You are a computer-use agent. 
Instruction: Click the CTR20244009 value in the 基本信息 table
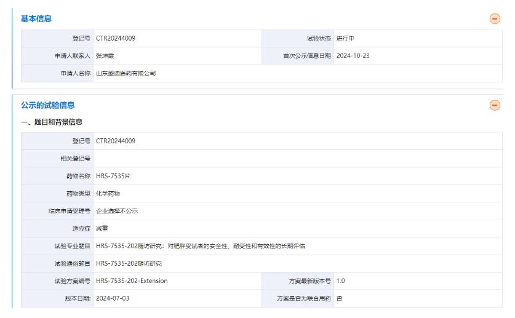coord(116,38)
